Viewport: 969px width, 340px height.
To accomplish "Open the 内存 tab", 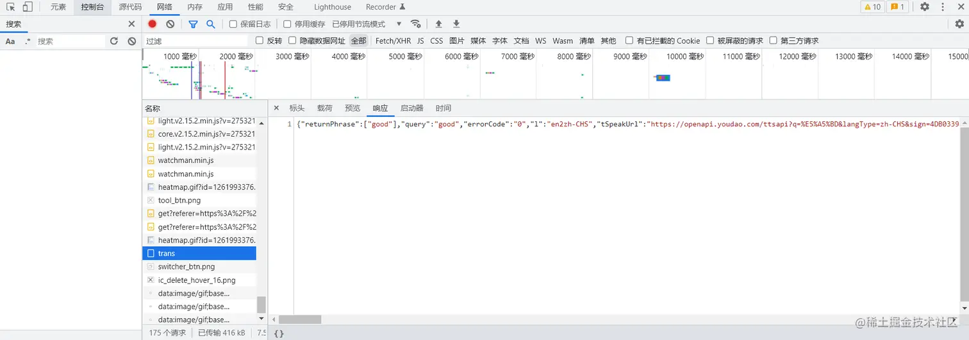I will [195, 7].
